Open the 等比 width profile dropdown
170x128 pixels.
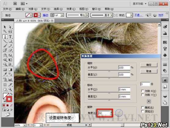point(87,15)
